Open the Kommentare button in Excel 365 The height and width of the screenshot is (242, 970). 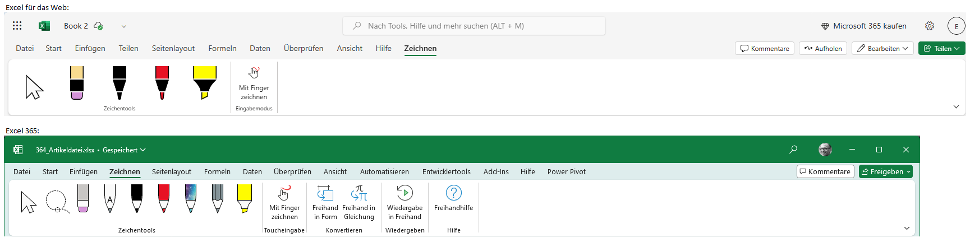[825, 171]
